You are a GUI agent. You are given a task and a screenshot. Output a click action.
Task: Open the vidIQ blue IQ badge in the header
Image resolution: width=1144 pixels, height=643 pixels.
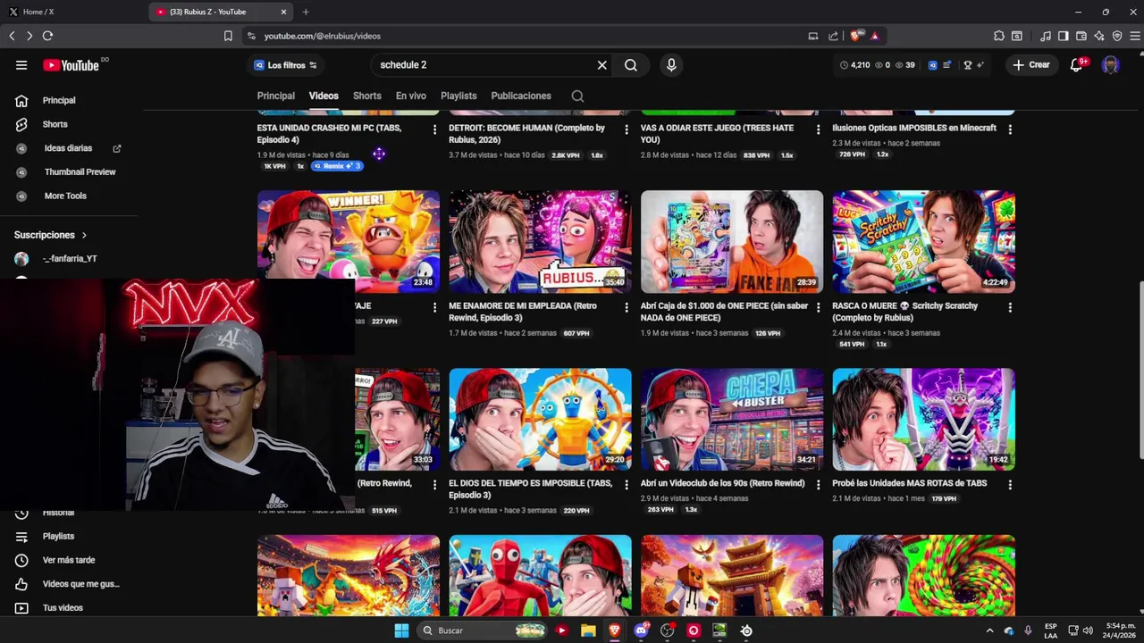click(x=932, y=65)
